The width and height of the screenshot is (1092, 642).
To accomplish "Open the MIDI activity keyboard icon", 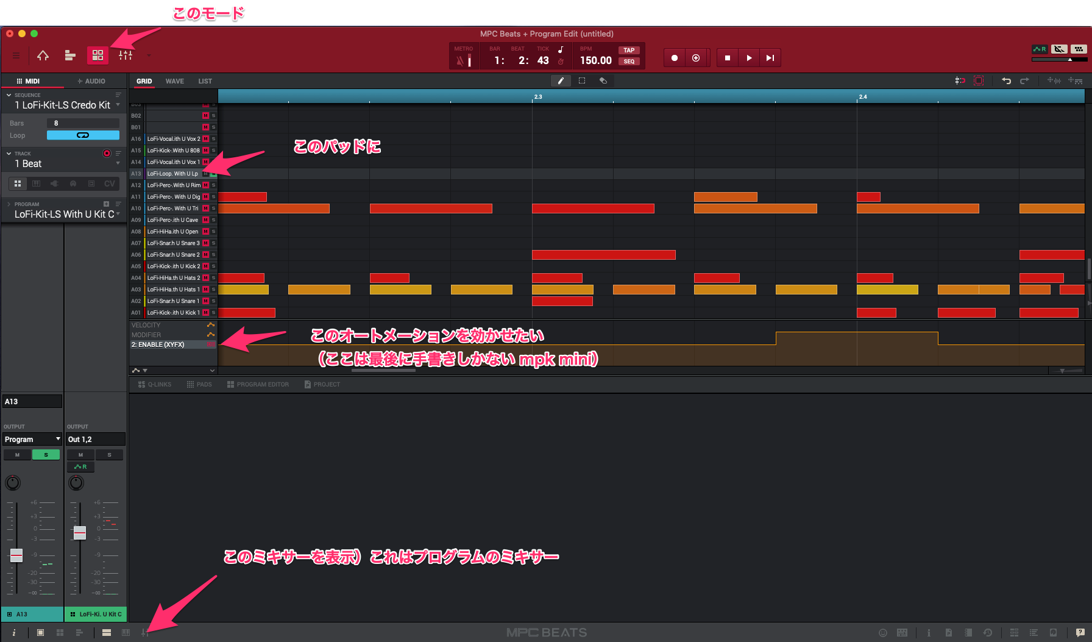I will (1079, 49).
